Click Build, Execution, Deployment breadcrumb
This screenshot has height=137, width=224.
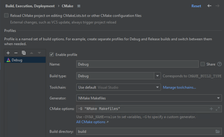[30, 6]
